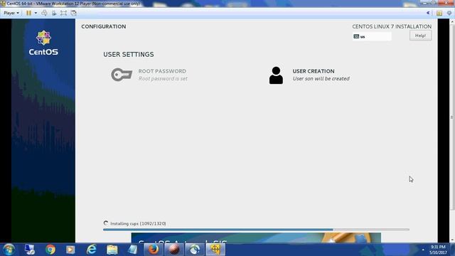
Task: Switch to Firefox in the taskbar
Action: (154, 250)
